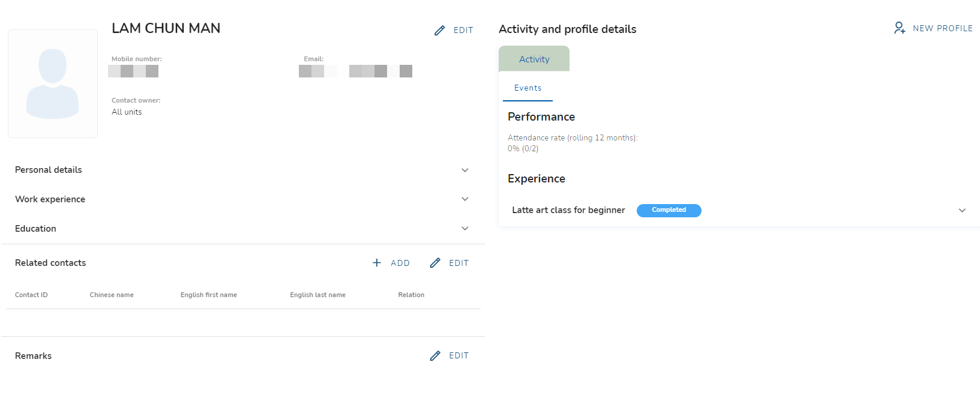Click the pencil icon beside the contact name
Image resolution: width=980 pixels, height=416 pixels.
click(440, 30)
